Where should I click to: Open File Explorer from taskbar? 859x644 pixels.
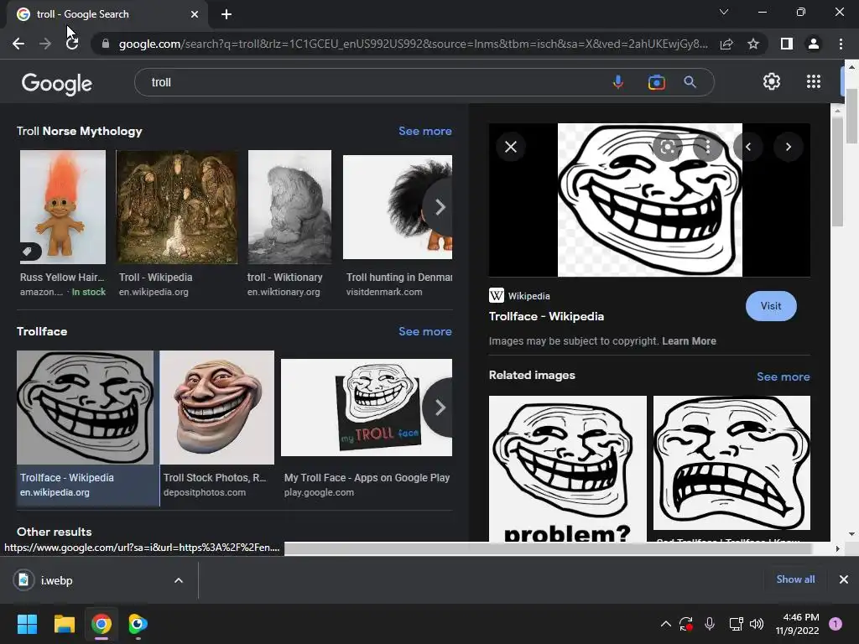[x=64, y=624]
